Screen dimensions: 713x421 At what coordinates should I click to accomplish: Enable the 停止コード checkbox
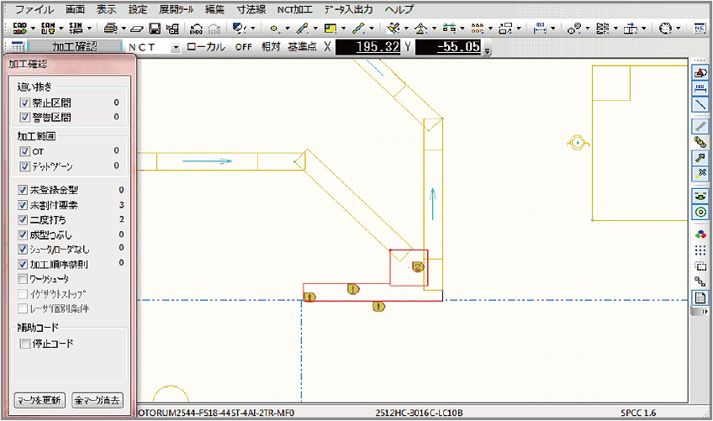tap(24, 343)
